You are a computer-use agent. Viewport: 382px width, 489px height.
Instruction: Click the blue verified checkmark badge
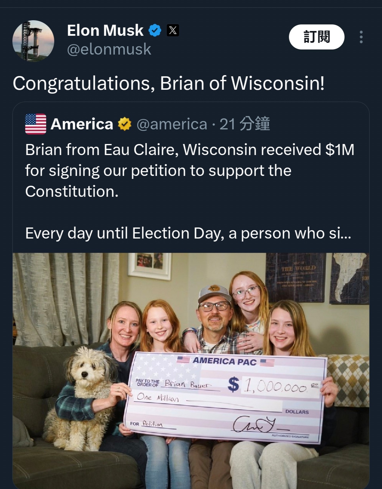point(155,30)
